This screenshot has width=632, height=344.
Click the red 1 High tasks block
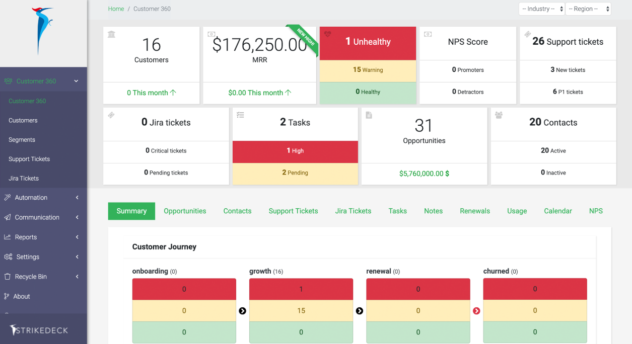click(295, 151)
